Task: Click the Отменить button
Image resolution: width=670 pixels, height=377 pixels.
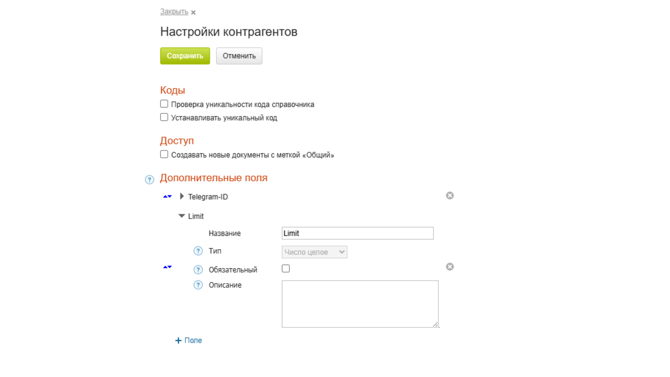Action: click(x=239, y=56)
